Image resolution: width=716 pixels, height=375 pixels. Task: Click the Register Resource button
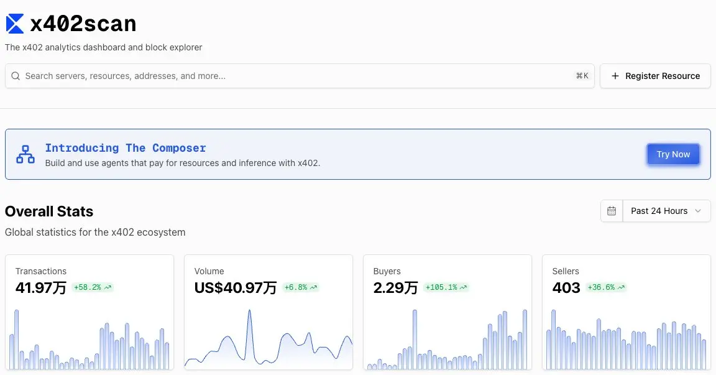655,76
